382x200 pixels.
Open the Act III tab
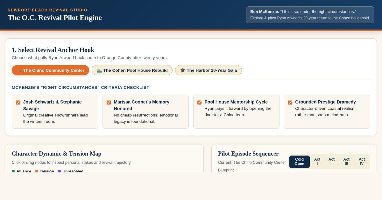click(x=346, y=162)
